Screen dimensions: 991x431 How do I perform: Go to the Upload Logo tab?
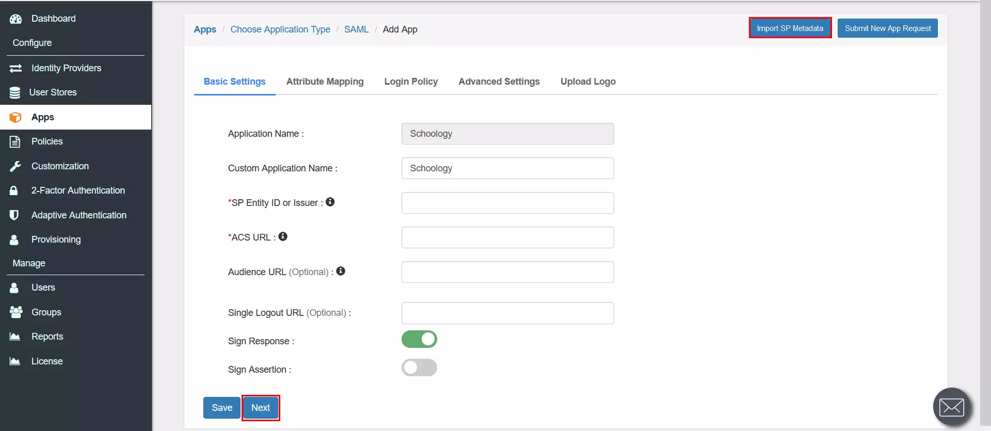tap(588, 82)
